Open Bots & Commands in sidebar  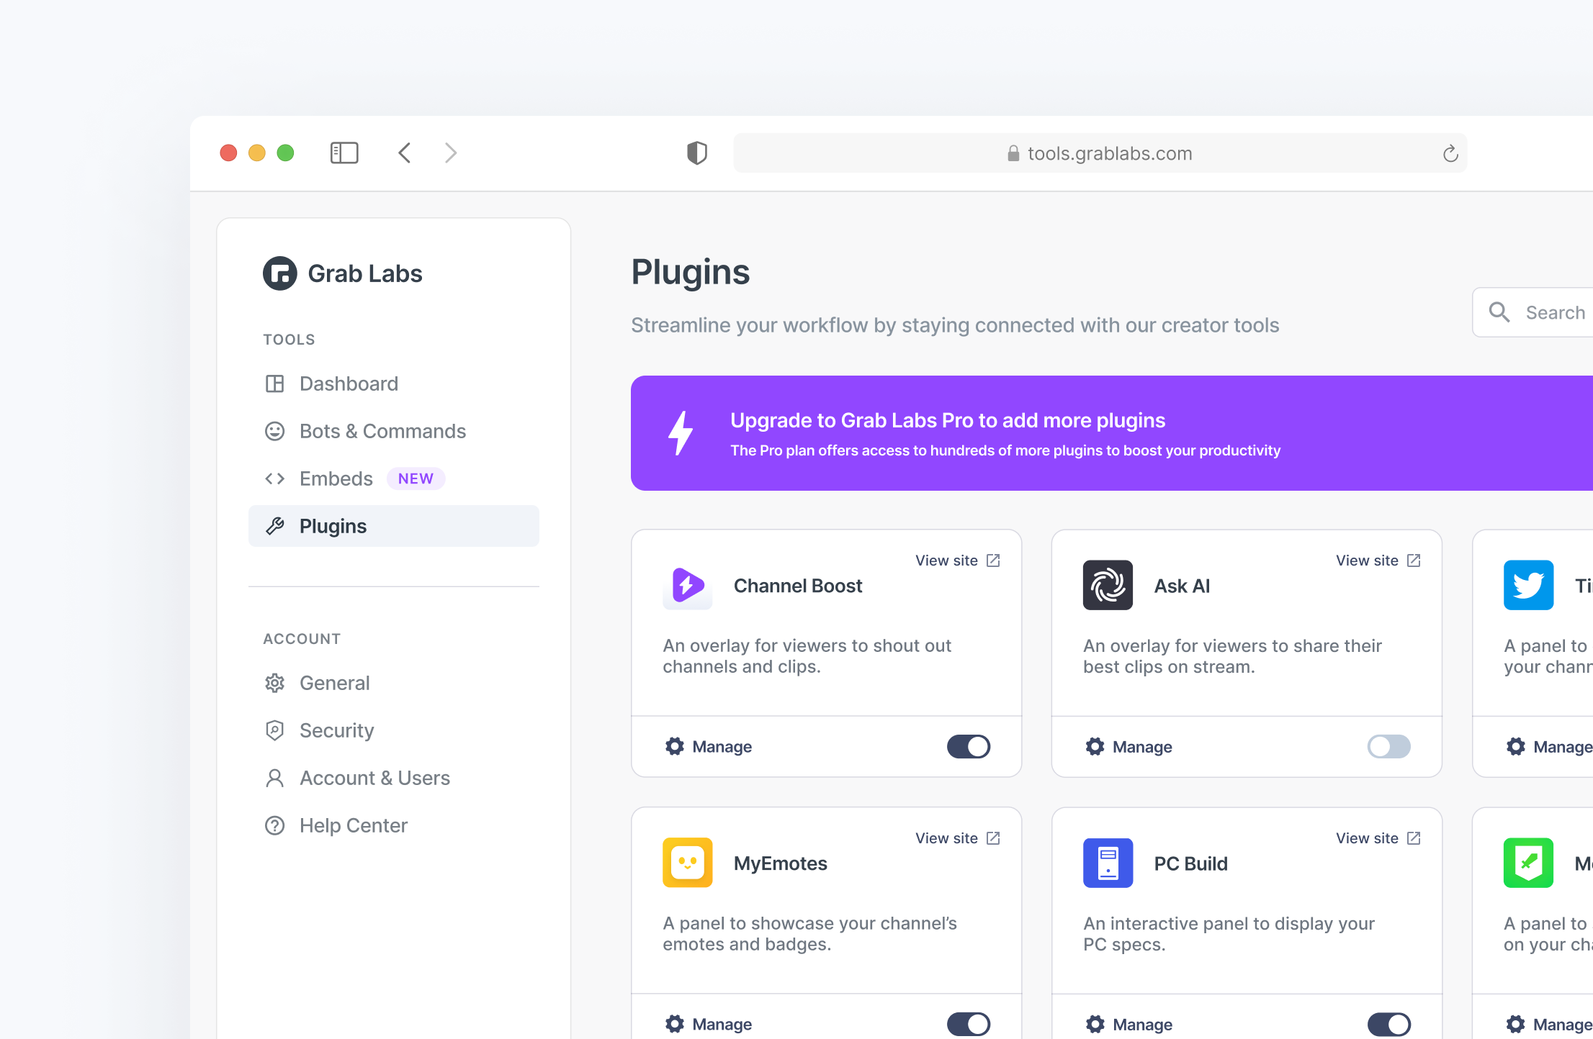coord(382,431)
